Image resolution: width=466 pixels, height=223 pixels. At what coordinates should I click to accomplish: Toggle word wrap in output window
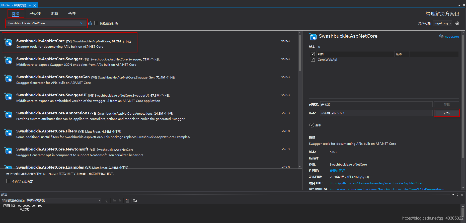(135, 201)
